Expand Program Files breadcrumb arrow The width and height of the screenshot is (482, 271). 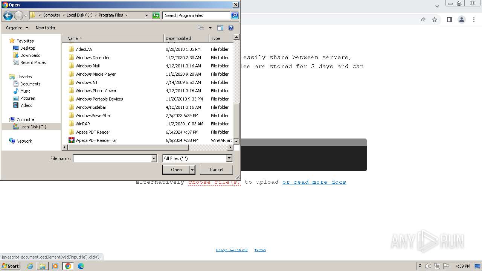[126, 15]
